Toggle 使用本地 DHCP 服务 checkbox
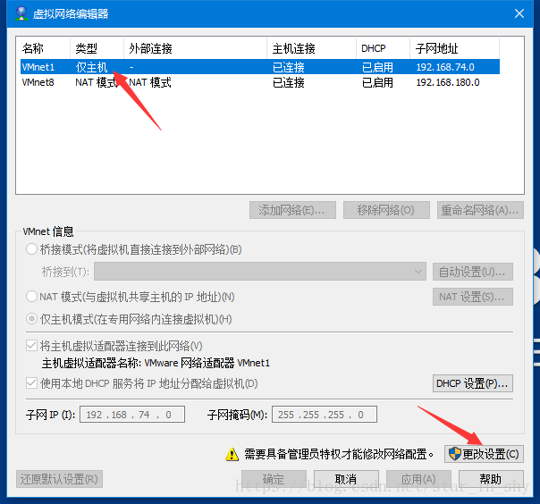The image size is (540, 504). click(x=31, y=382)
